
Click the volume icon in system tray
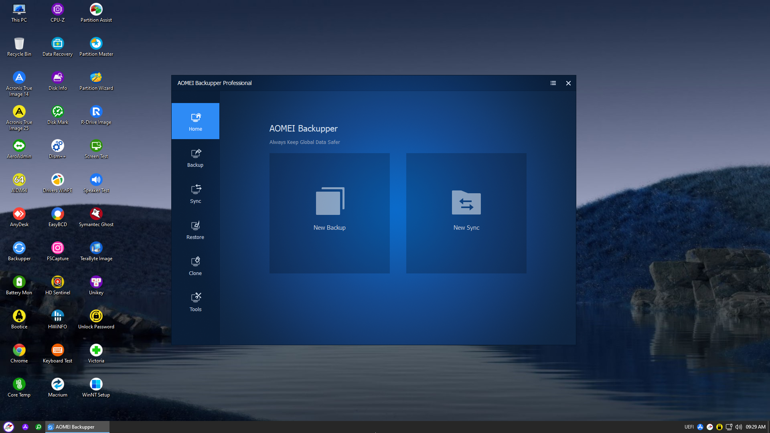pyautogui.click(x=738, y=427)
